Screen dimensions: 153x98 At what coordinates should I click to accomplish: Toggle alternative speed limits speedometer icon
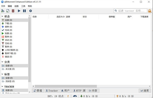click(75, 96)
